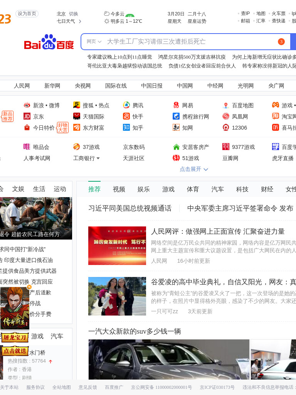Open the 意见反馈 footer link
The height and width of the screenshot is (395, 296).
tap(87, 387)
